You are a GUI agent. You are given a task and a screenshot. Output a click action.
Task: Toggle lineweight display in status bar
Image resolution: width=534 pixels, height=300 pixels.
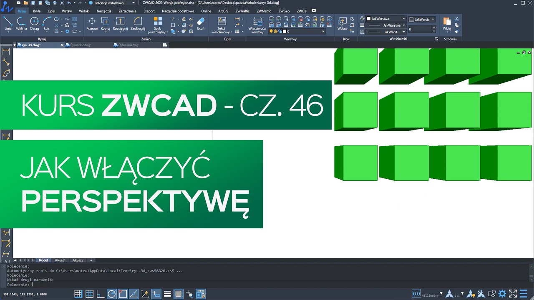coord(167,294)
